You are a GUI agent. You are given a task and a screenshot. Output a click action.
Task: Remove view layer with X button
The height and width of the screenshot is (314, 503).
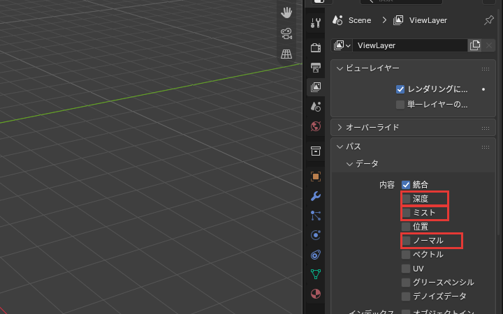click(x=488, y=45)
